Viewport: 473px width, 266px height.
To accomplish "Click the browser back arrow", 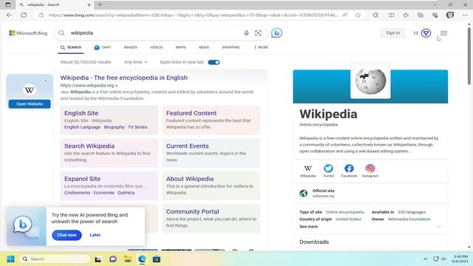I will 9,15.
